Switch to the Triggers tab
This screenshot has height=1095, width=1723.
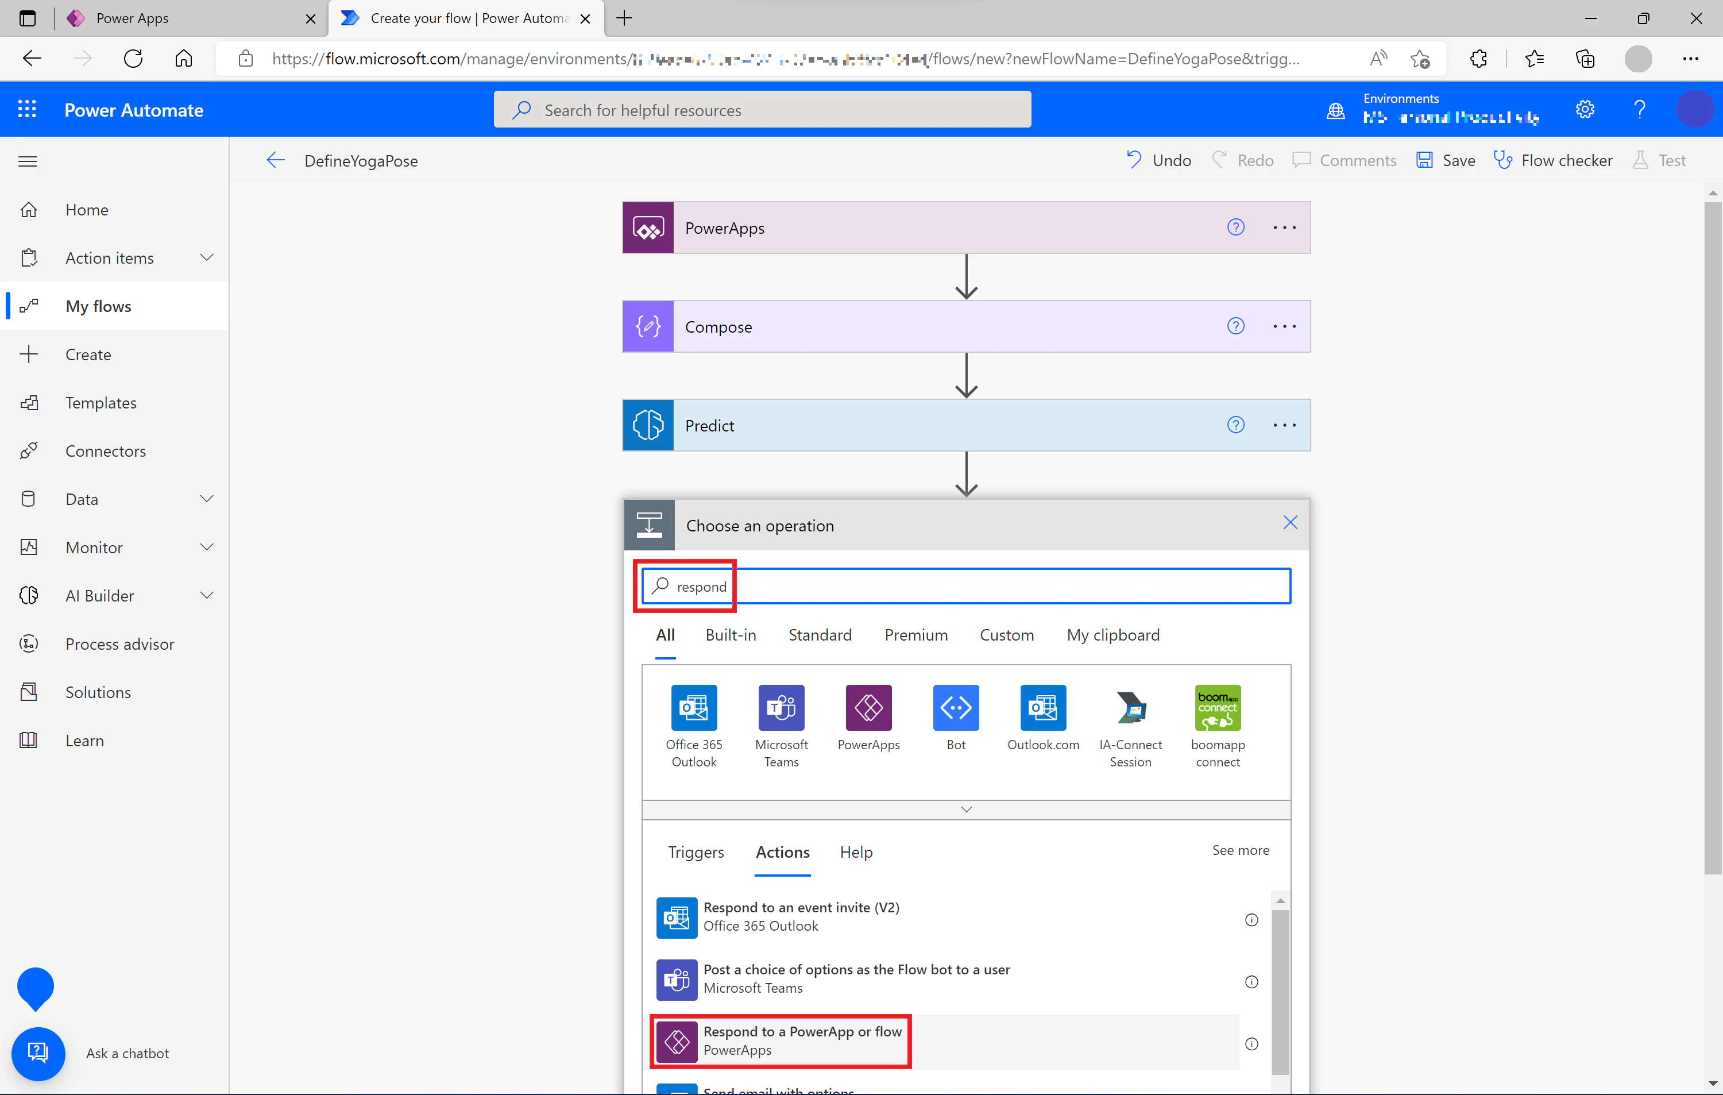click(696, 851)
